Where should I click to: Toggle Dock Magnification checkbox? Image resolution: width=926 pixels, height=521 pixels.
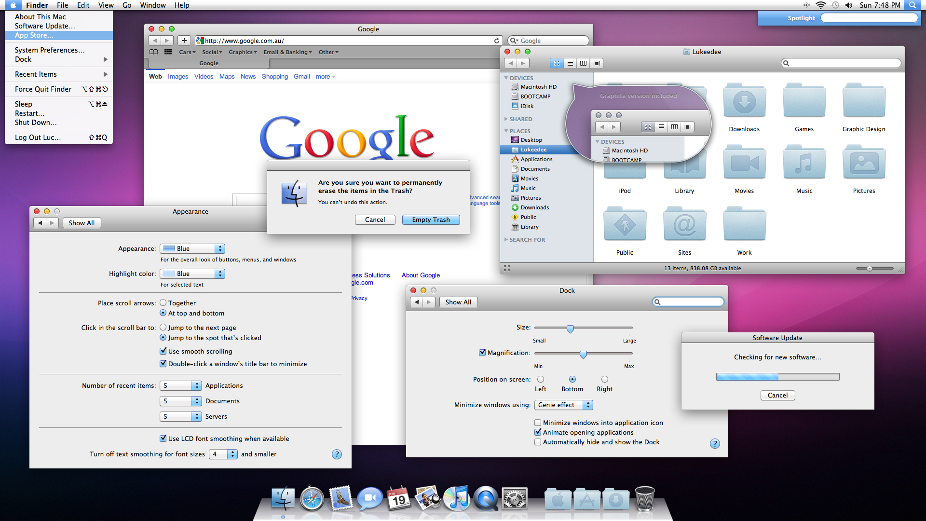coord(482,353)
